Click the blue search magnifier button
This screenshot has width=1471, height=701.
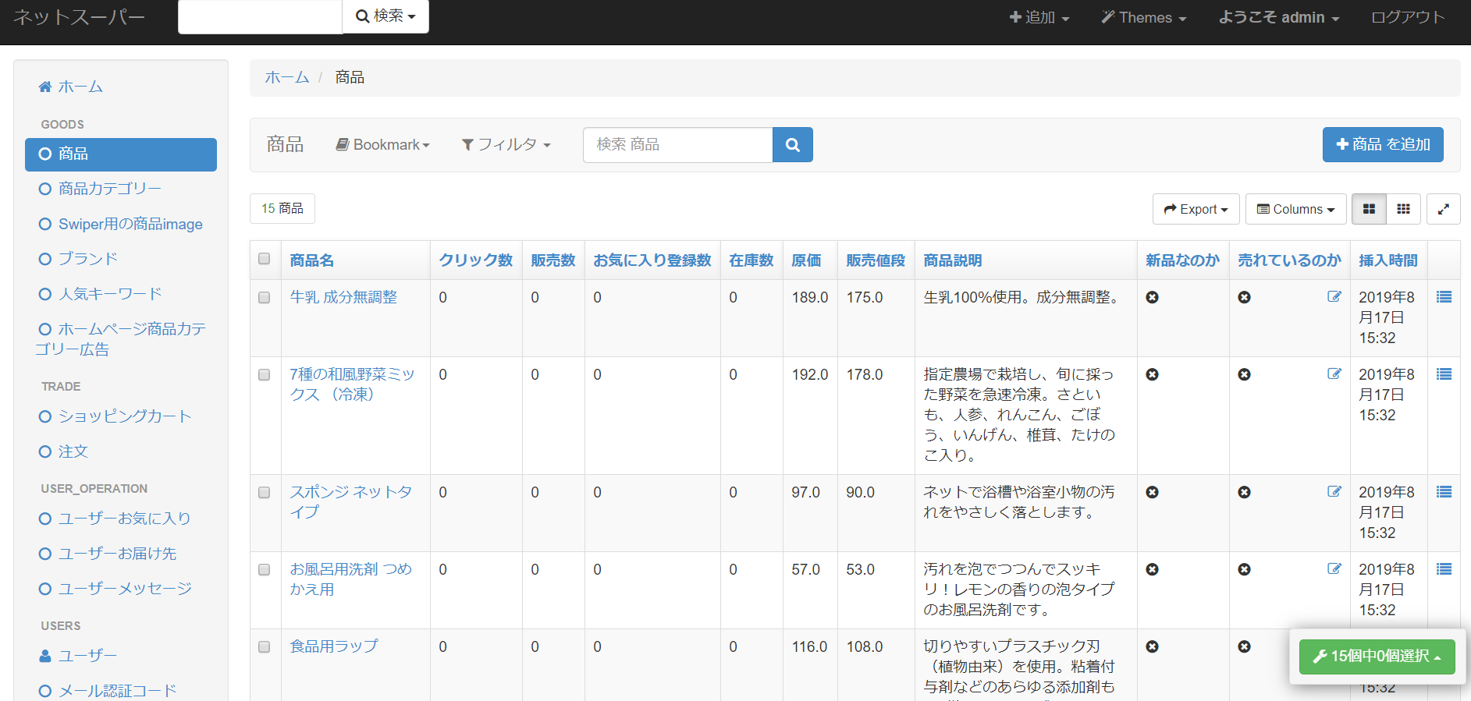tap(792, 145)
